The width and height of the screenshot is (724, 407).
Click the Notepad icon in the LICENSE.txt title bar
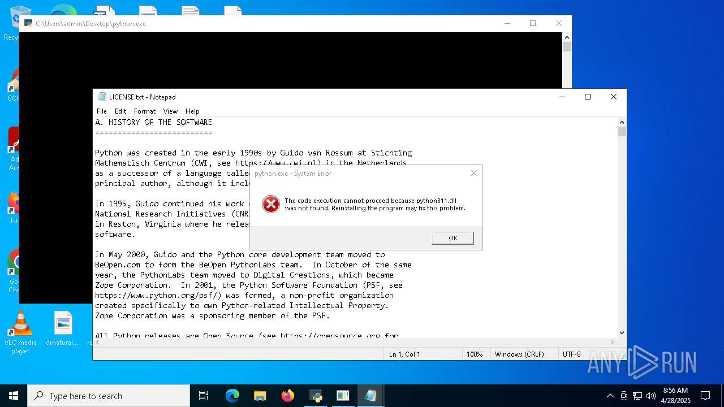[x=102, y=97]
